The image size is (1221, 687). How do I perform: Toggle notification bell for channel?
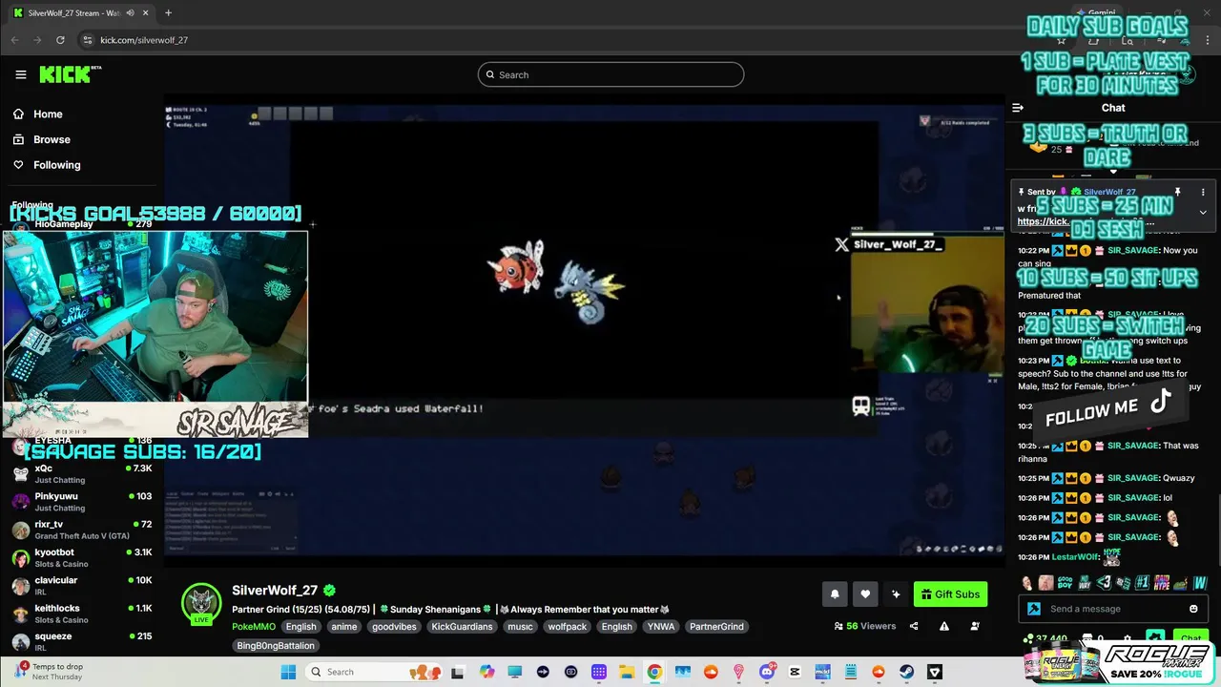[x=835, y=594]
